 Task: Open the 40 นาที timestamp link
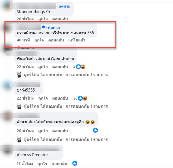23,40
